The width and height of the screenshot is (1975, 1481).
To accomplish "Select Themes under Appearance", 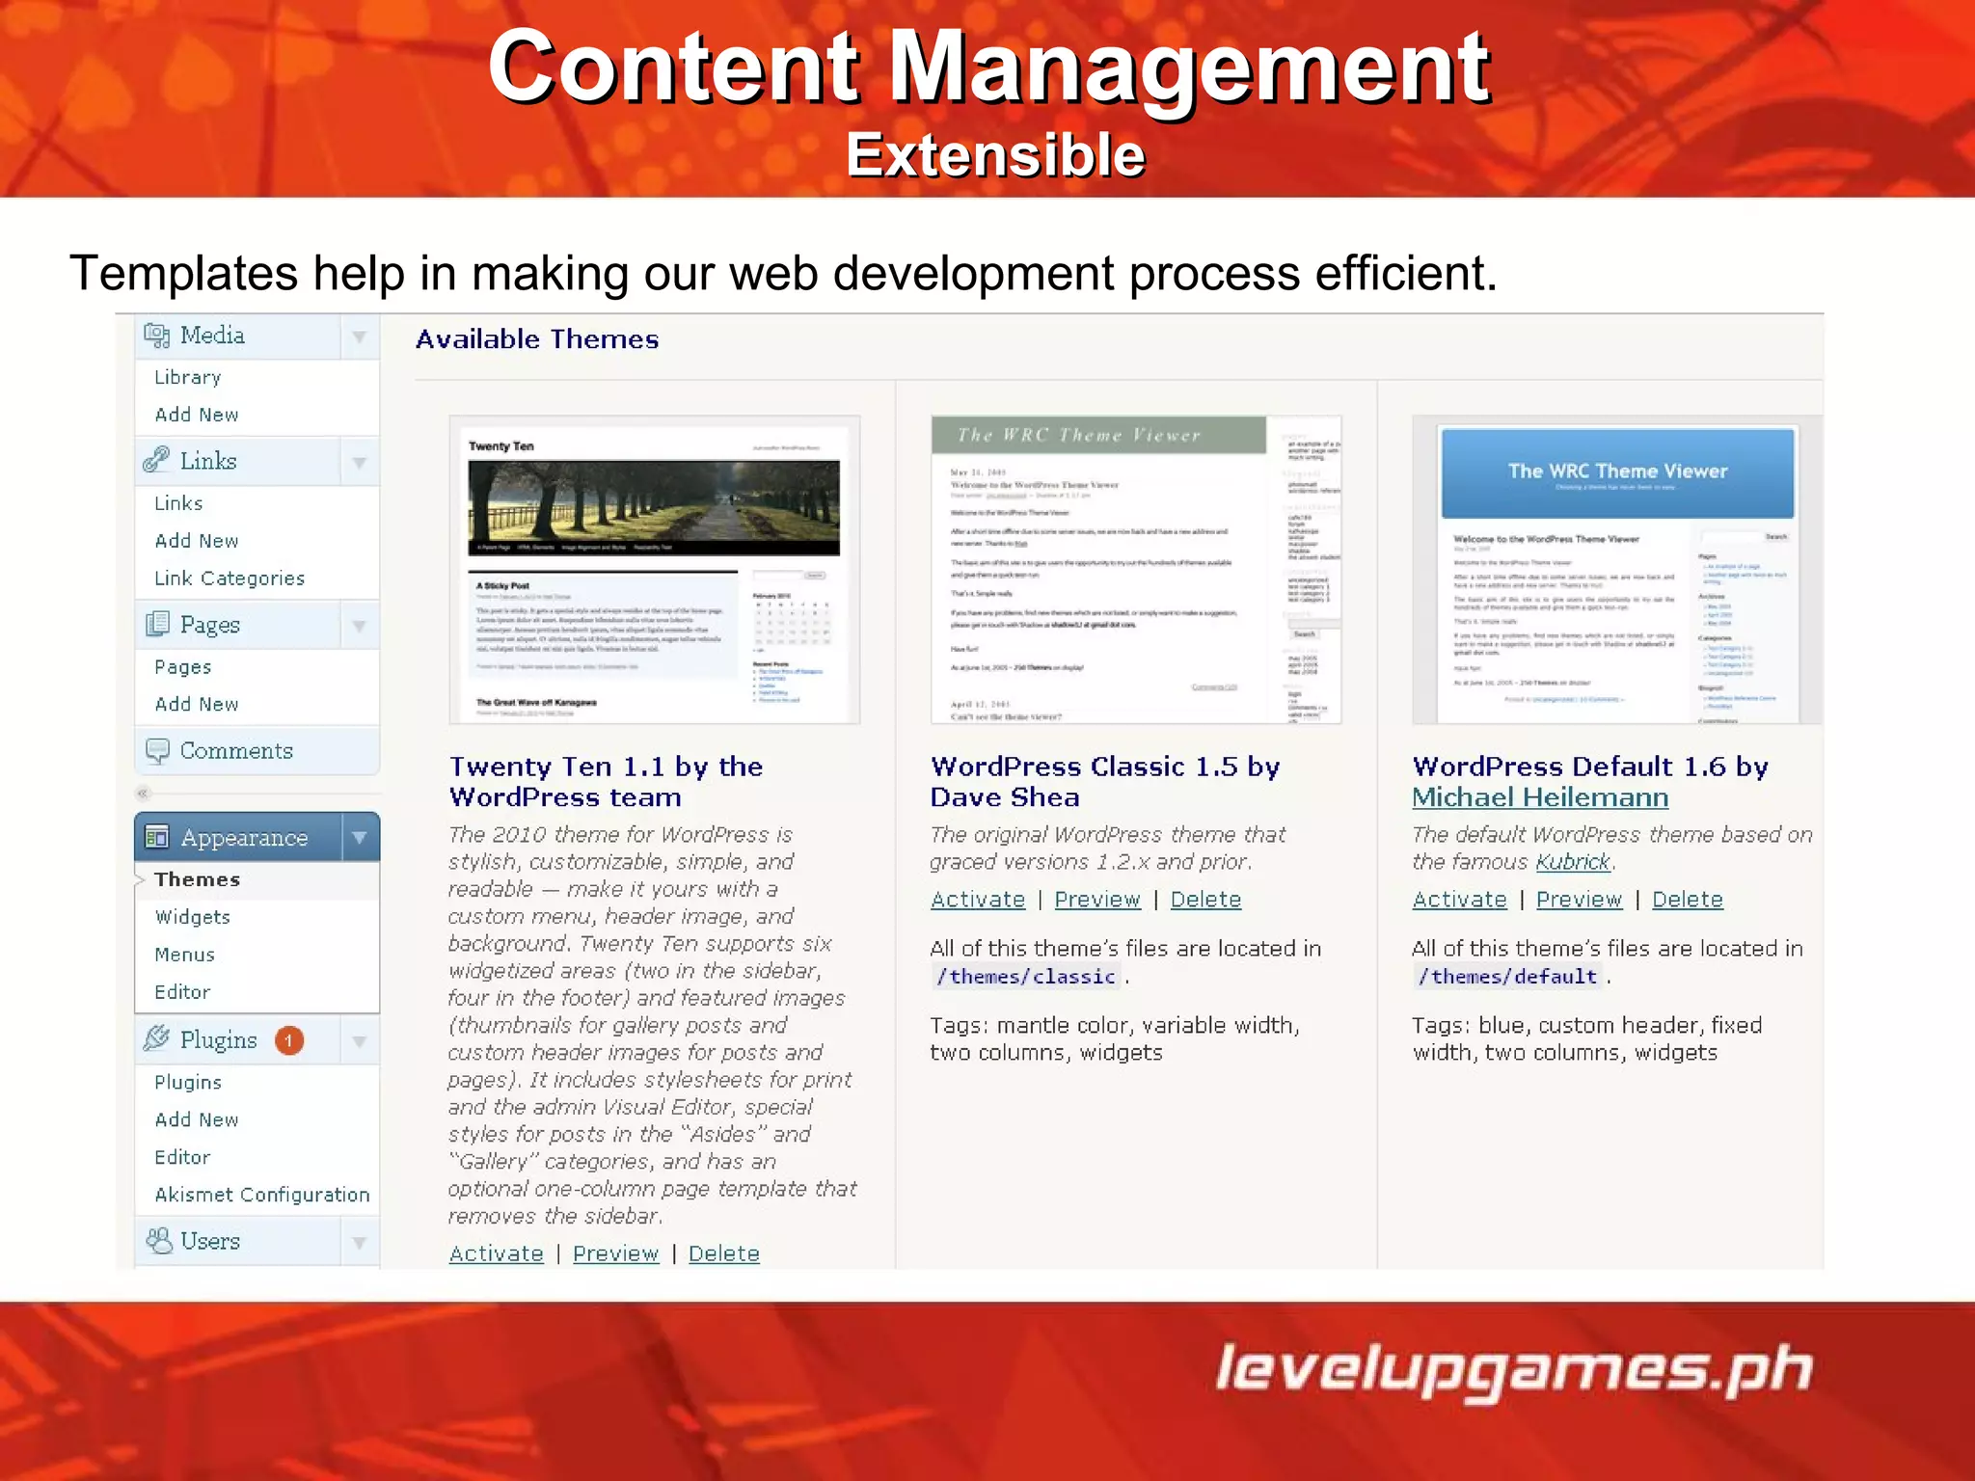I will [198, 879].
